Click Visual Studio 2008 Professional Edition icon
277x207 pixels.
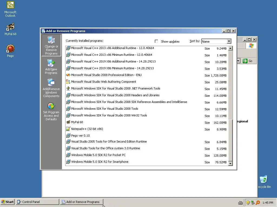68,75
